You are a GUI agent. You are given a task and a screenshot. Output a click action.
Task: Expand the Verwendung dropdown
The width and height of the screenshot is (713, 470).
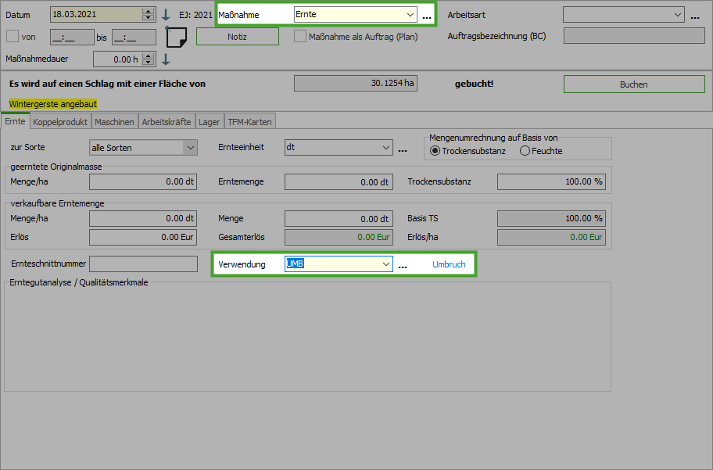point(385,265)
